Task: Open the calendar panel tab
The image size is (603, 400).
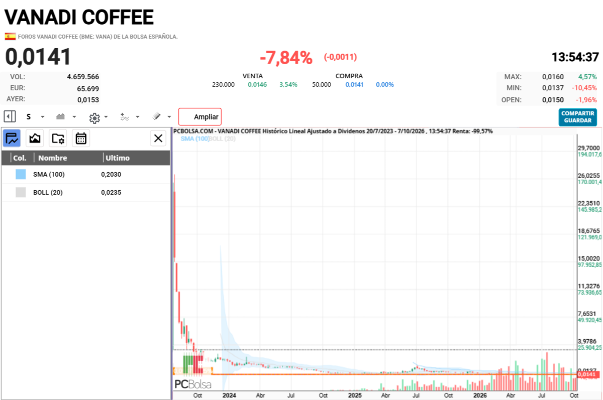Action: pos(81,138)
